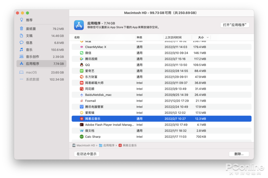Click the 爱剪辑 app icon
The image size is (268, 178).
click(82, 113)
